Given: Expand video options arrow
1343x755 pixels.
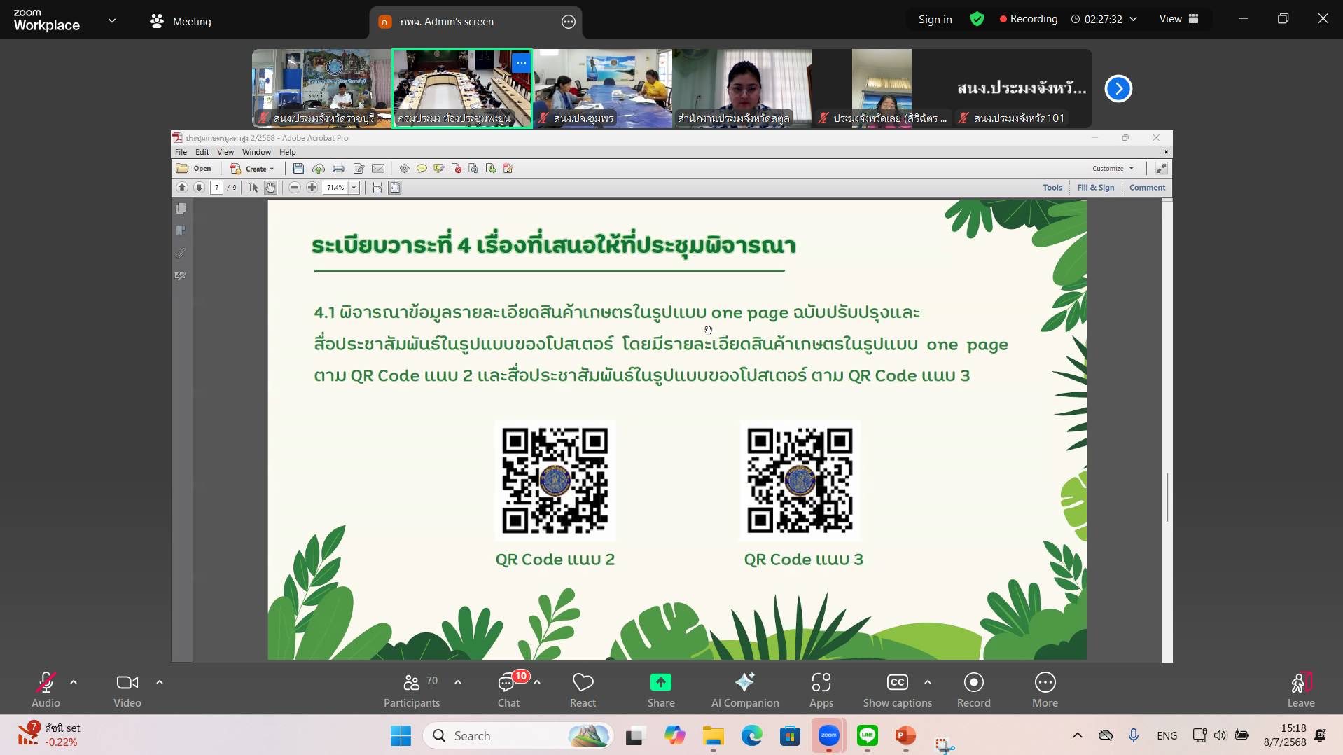Looking at the screenshot, I should (160, 682).
